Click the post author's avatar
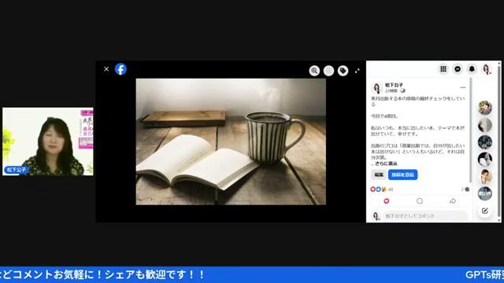 click(x=376, y=88)
